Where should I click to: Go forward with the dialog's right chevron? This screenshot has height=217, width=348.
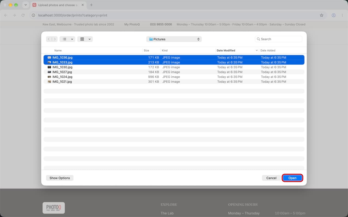click(x=55, y=39)
